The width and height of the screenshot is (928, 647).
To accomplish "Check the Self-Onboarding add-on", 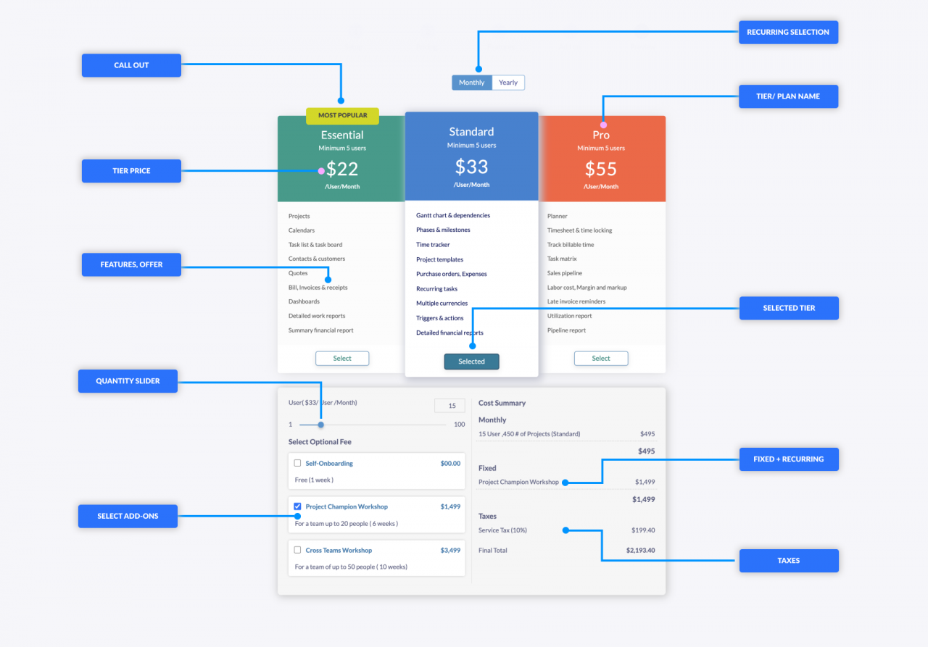I will (297, 463).
